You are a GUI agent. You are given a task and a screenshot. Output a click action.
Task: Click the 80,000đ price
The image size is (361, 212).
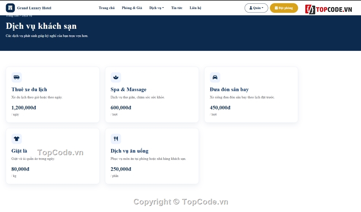point(21,169)
